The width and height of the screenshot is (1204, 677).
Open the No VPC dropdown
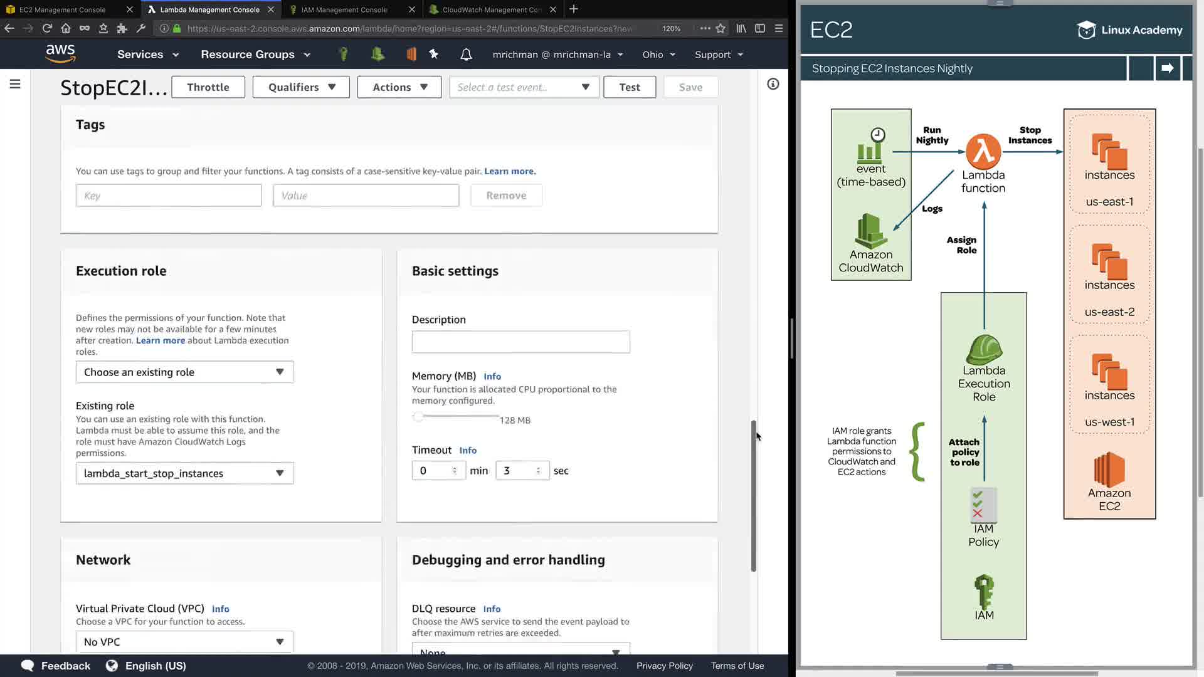tap(184, 641)
